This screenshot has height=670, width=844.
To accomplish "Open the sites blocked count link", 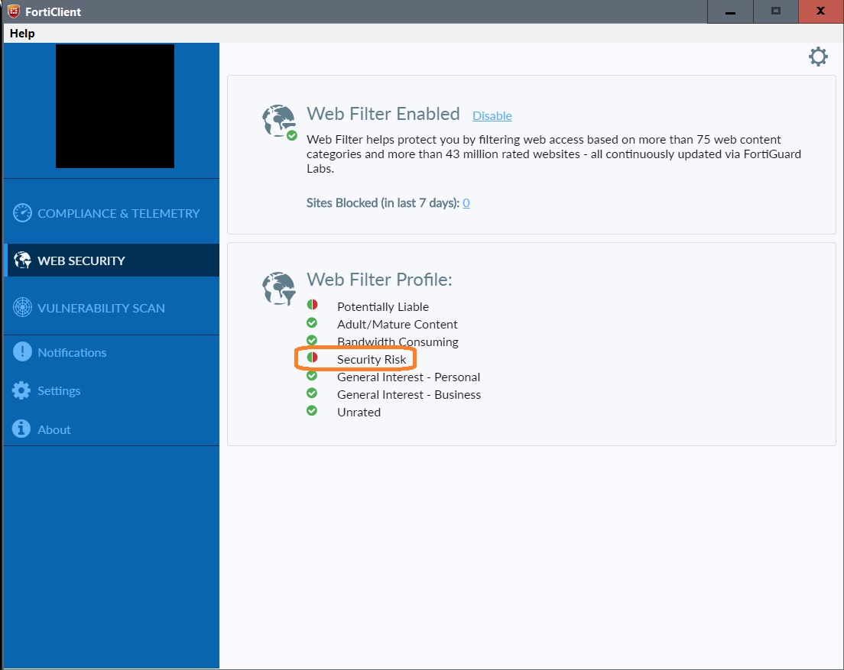I will [466, 202].
